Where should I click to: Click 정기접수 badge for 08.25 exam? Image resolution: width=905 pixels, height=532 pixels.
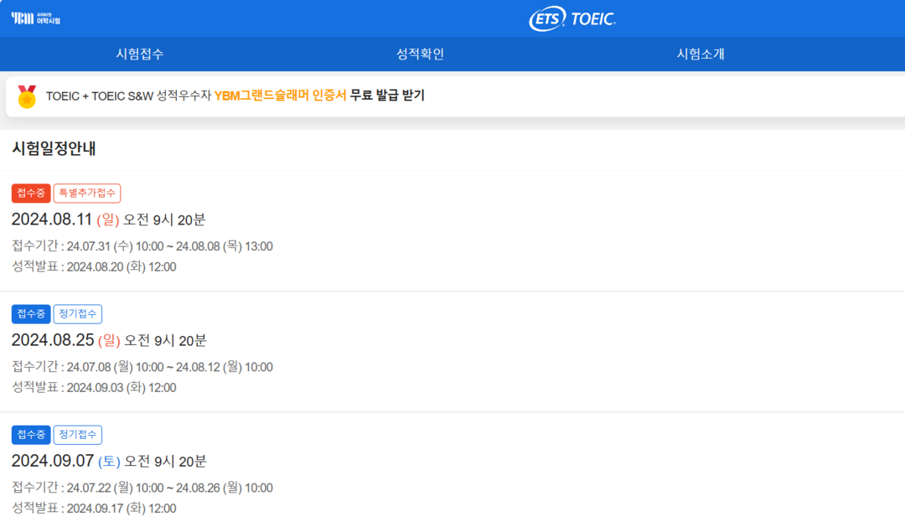point(78,314)
